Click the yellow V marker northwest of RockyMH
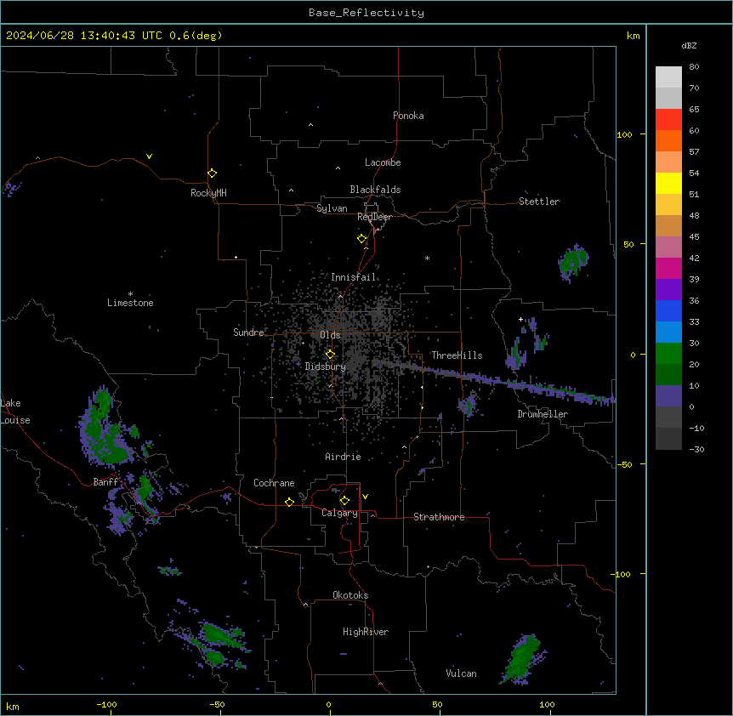 (149, 156)
